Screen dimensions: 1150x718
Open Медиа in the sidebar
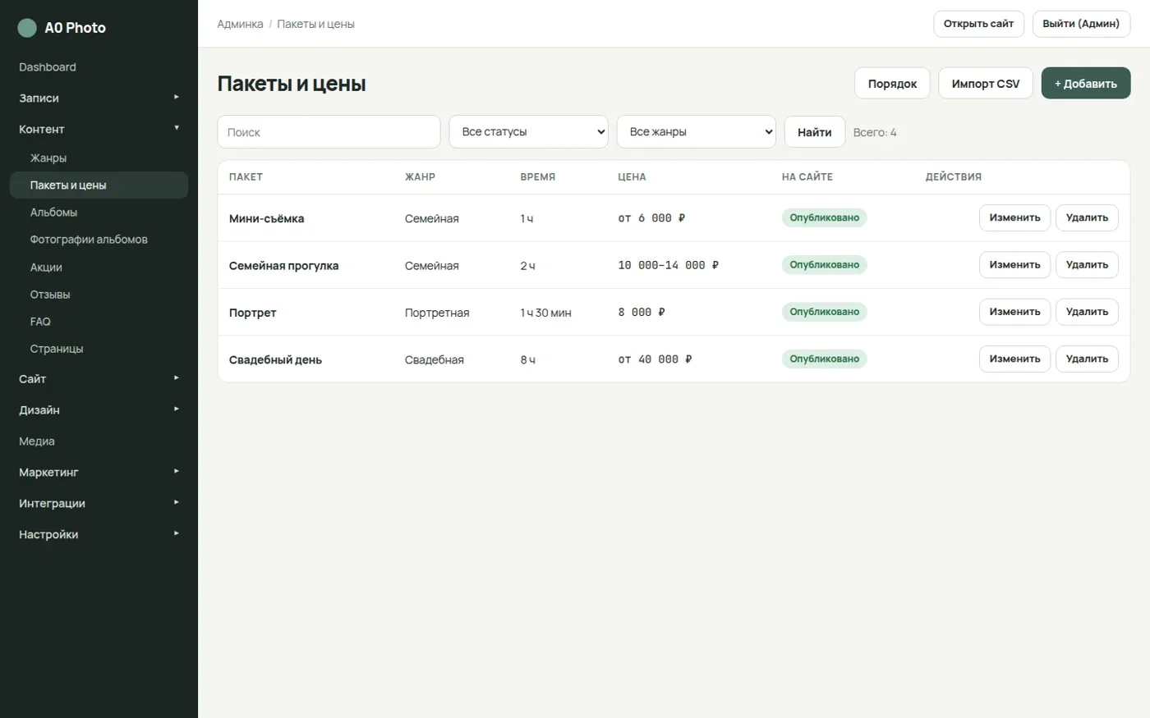click(99, 441)
